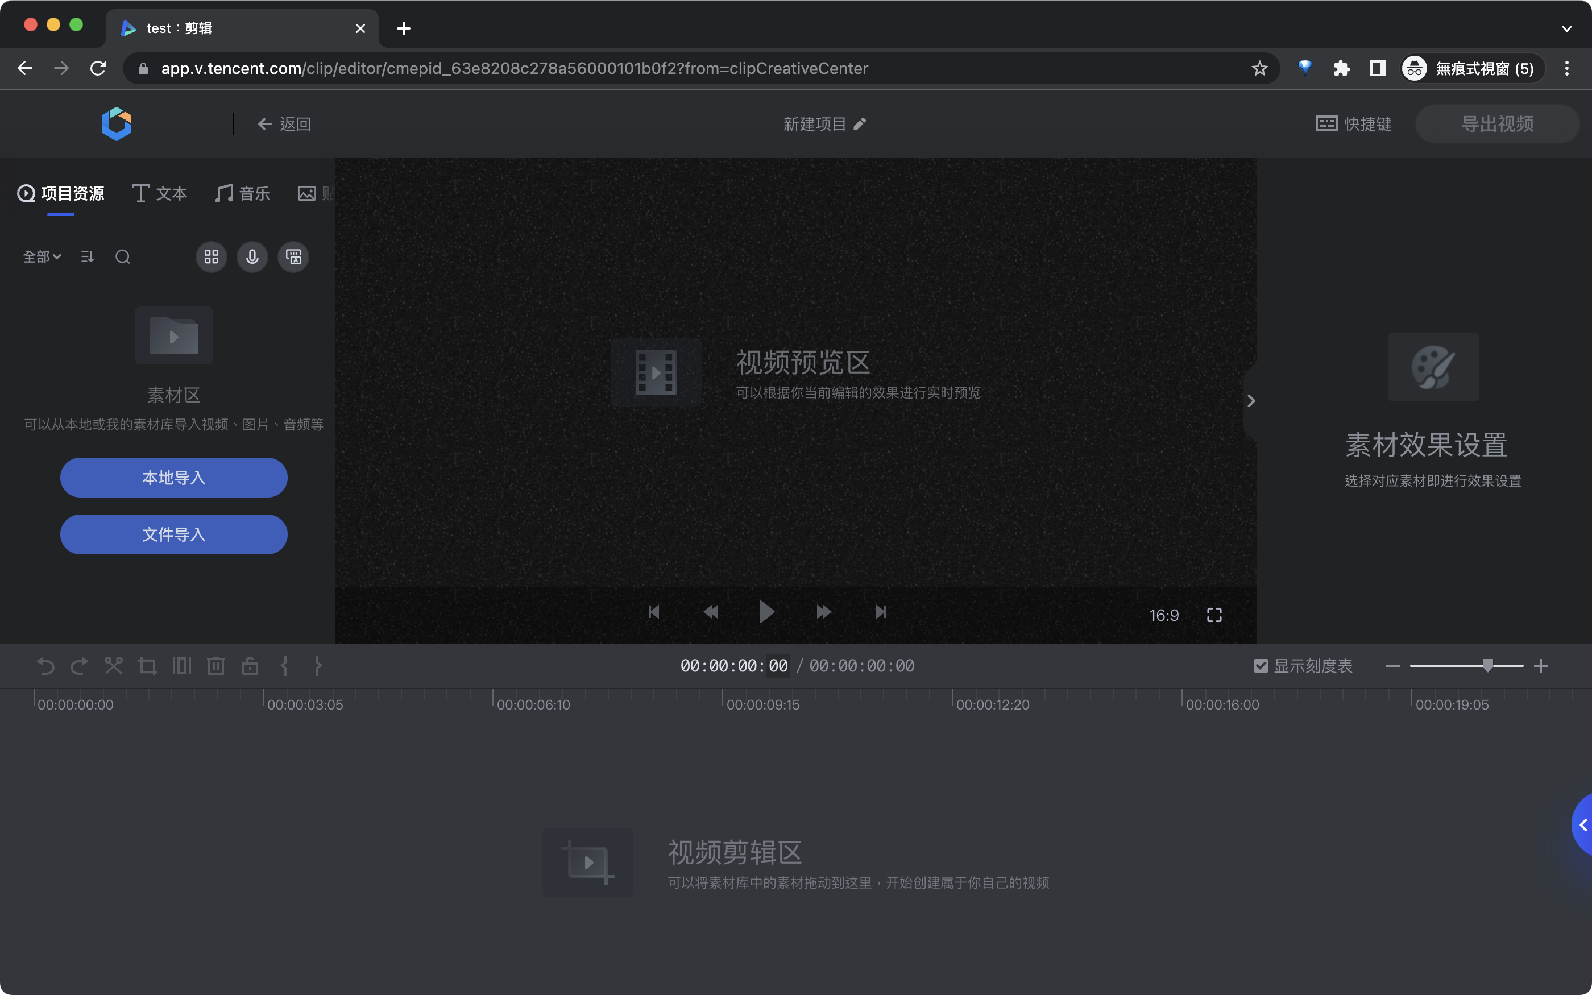
Task: Switch to the 音乐 tab
Action: (243, 193)
